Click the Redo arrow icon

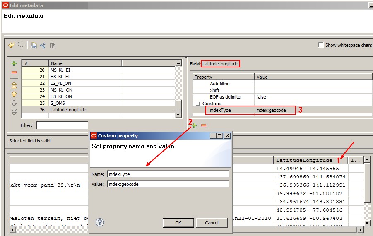click(20, 45)
